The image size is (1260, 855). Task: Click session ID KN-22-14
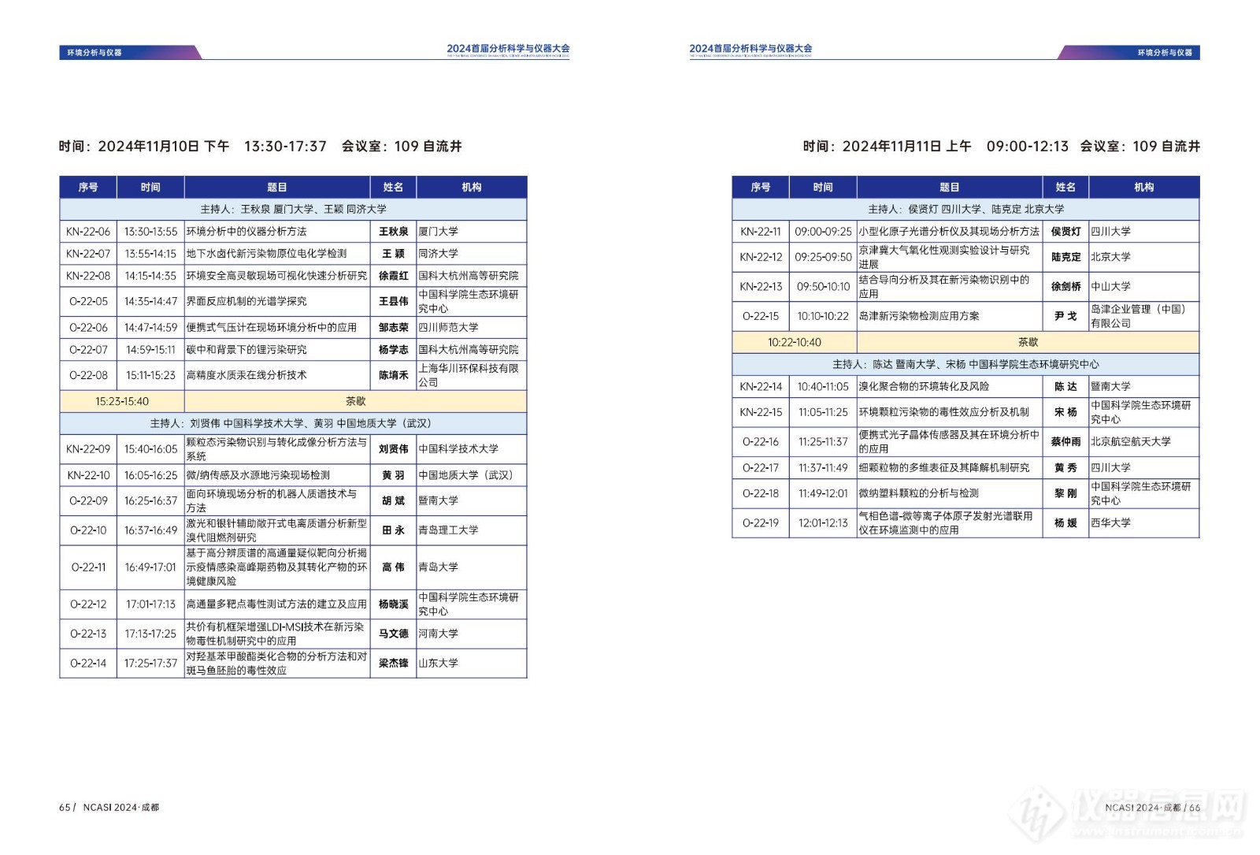[x=760, y=387]
